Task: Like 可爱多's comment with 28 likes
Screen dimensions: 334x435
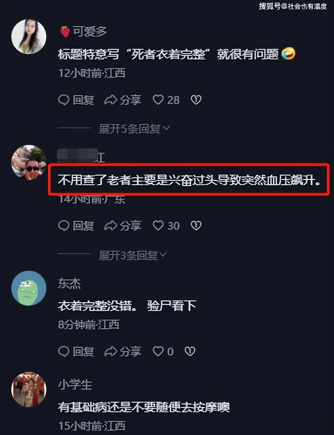Action: point(166,100)
